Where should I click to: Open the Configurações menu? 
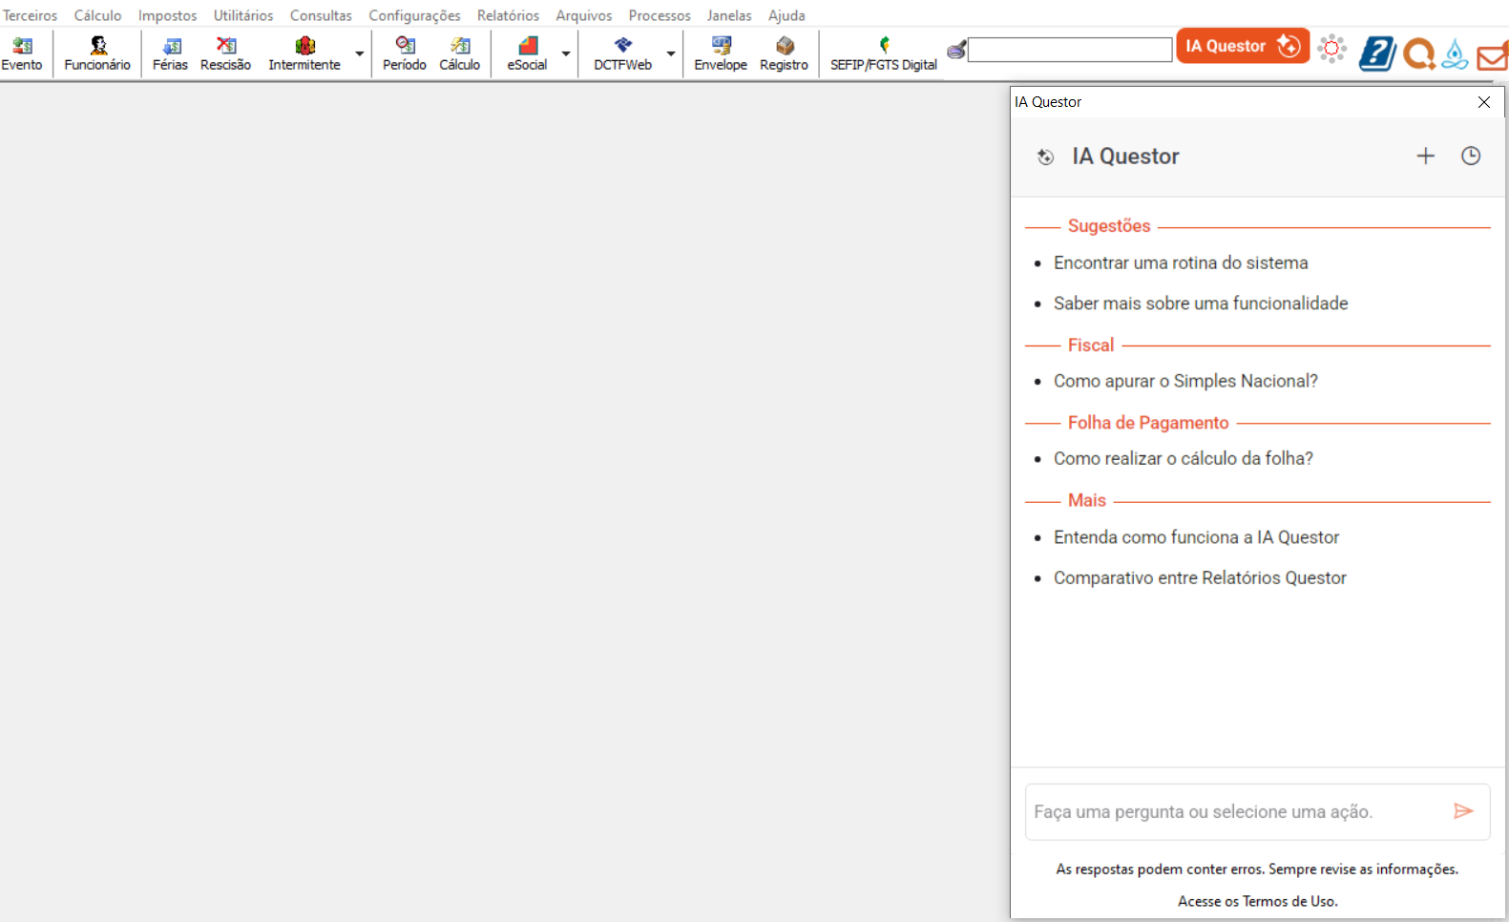coord(414,15)
